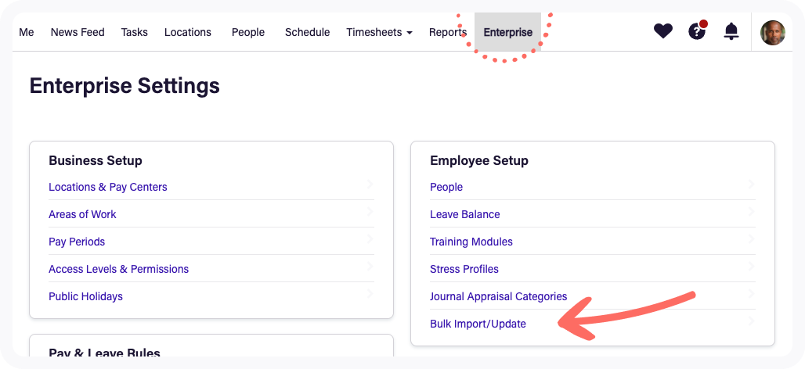The image size is (805, 369).
Task: Open Access Levels & Permissions
Action: pos(118,269)
